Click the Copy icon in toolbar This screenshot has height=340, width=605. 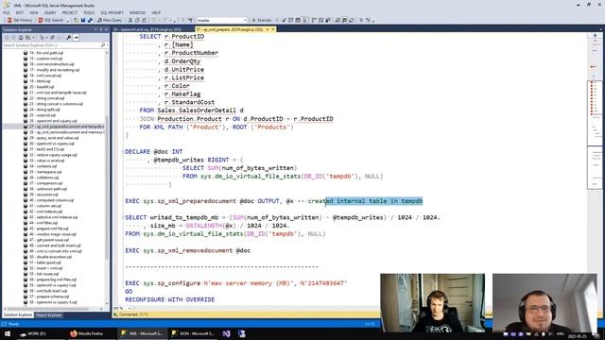(x=137, y=20)
